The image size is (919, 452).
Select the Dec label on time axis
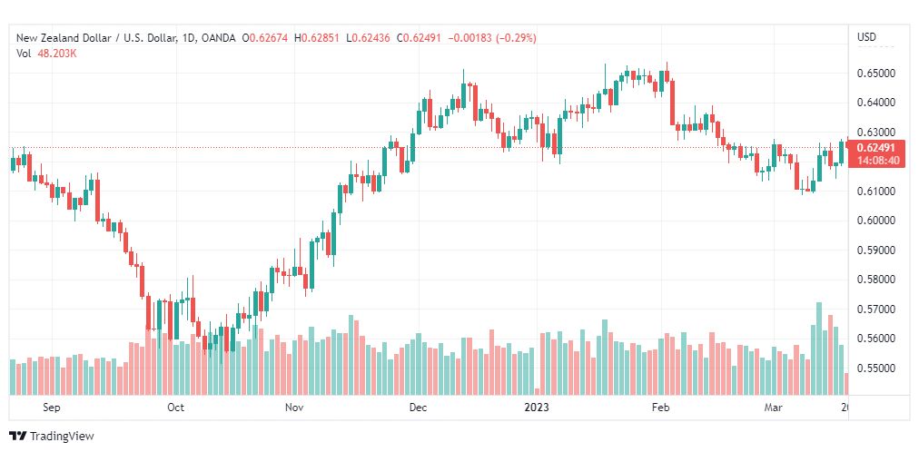pyautogui.click(x=419, y=407)
